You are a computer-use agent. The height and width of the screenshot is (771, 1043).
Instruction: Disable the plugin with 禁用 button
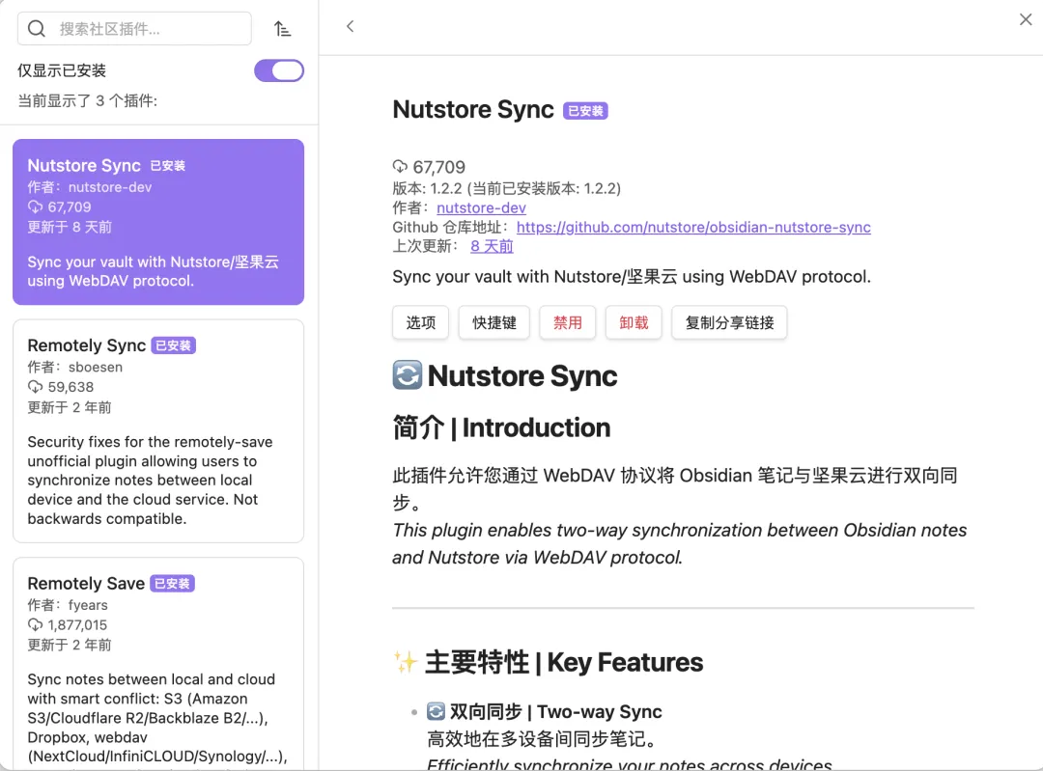point(568,323)
